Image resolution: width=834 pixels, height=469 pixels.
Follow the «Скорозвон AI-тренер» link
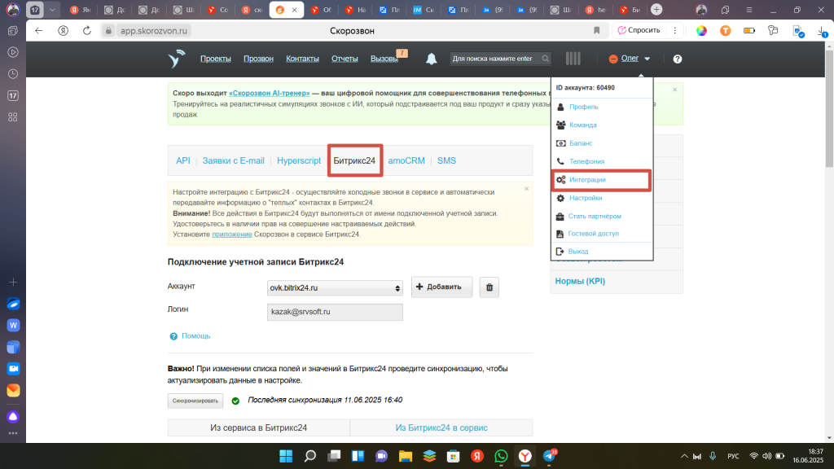pos(269,93)
